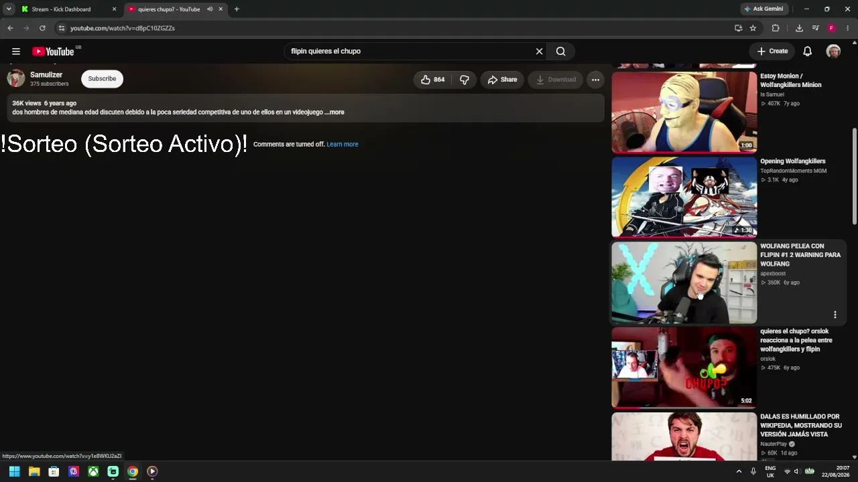858x482 pixels.
Task: Click Ask Gemini button
Action: tap(763, 9)
